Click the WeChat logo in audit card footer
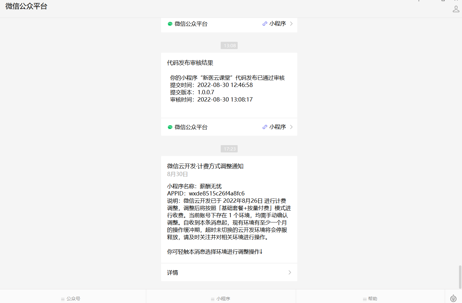 click(170, 127)
